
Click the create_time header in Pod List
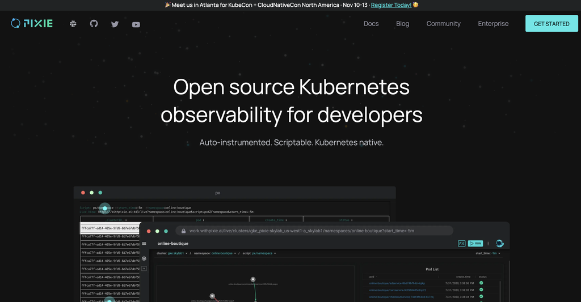tap(463, 277)
